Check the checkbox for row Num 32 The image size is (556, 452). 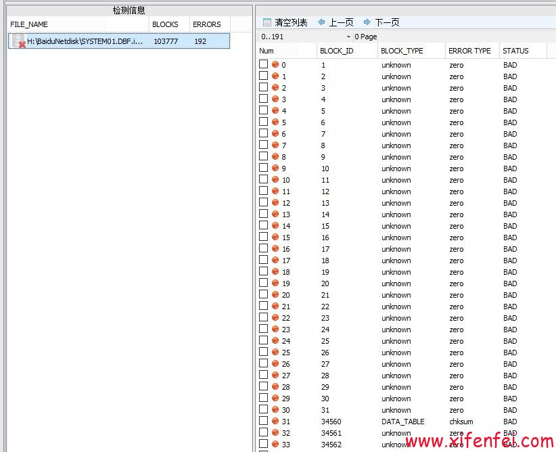tap(264, 432)
